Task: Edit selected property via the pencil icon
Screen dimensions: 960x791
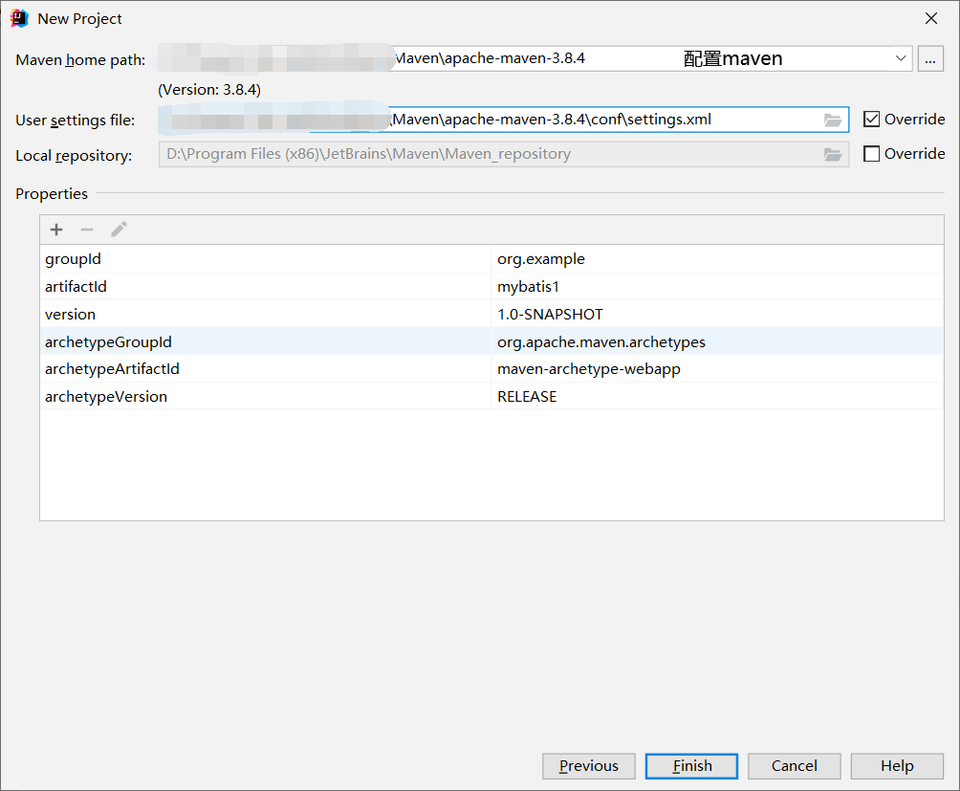Action: (119, 229)
